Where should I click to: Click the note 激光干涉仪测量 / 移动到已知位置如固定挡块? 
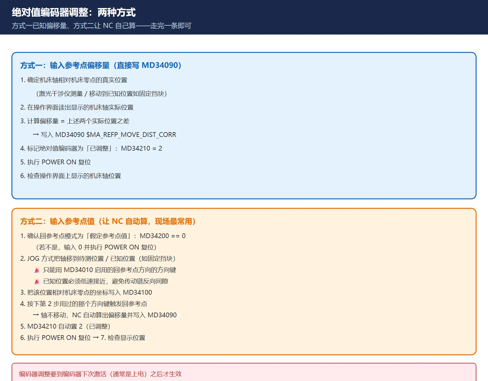click(x=101, y=94)
